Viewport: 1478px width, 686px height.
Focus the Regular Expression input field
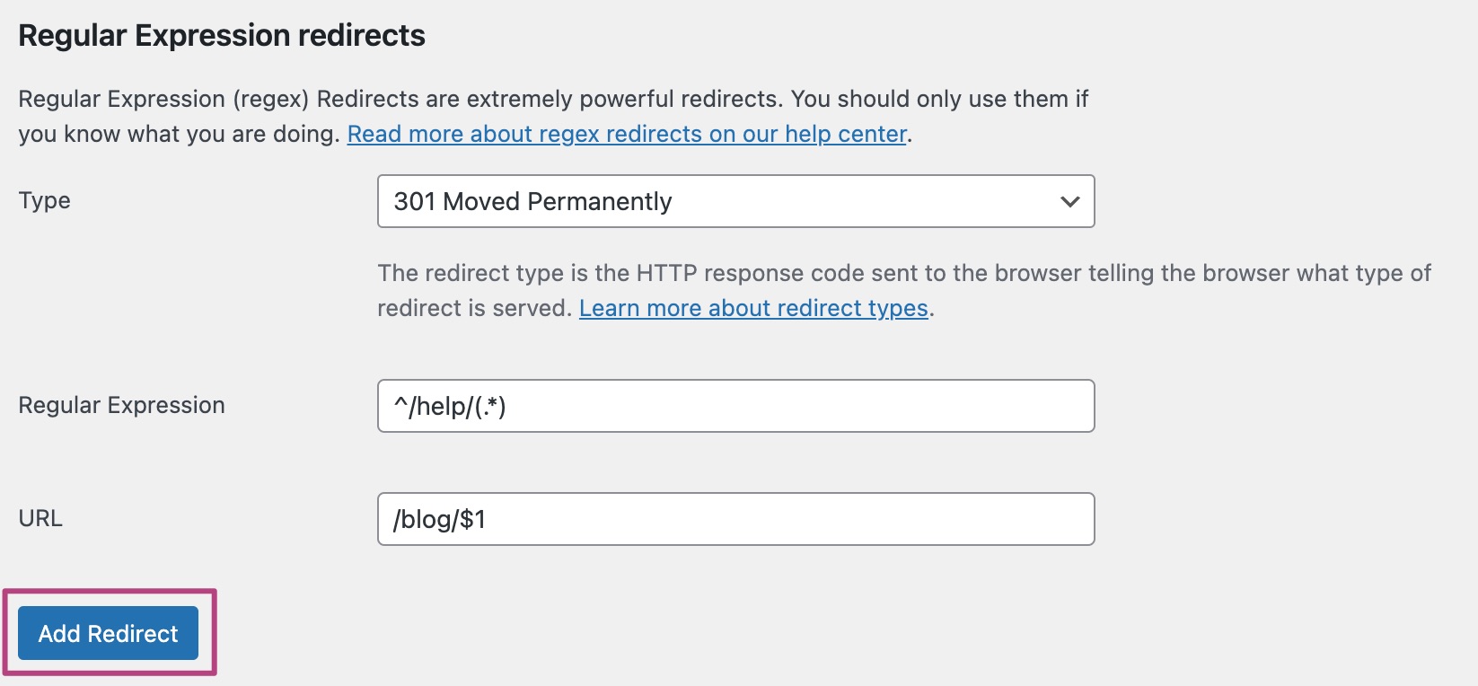pyautogui.click(x=735, y=406)
